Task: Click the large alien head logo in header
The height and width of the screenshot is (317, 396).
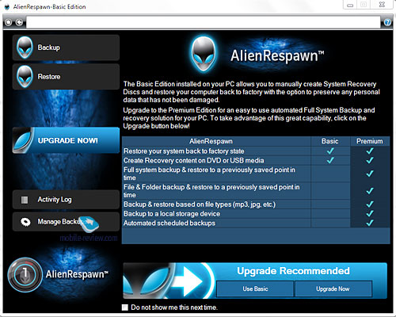Action: coord(204,55)
